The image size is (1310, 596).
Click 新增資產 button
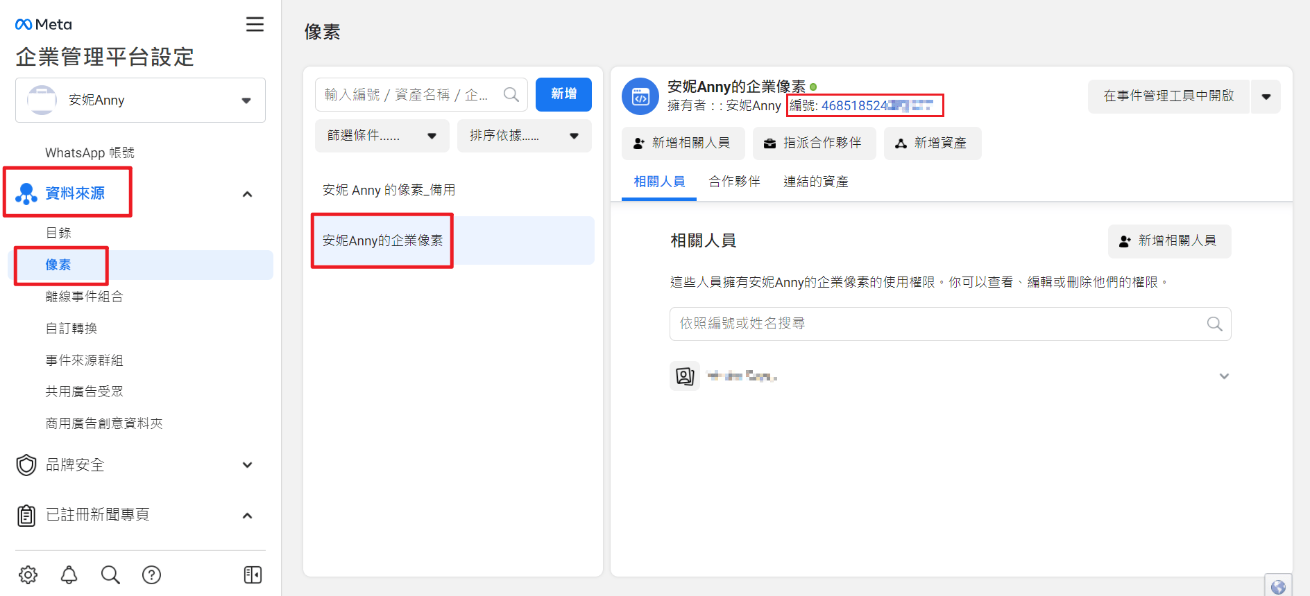pos(932,143)
